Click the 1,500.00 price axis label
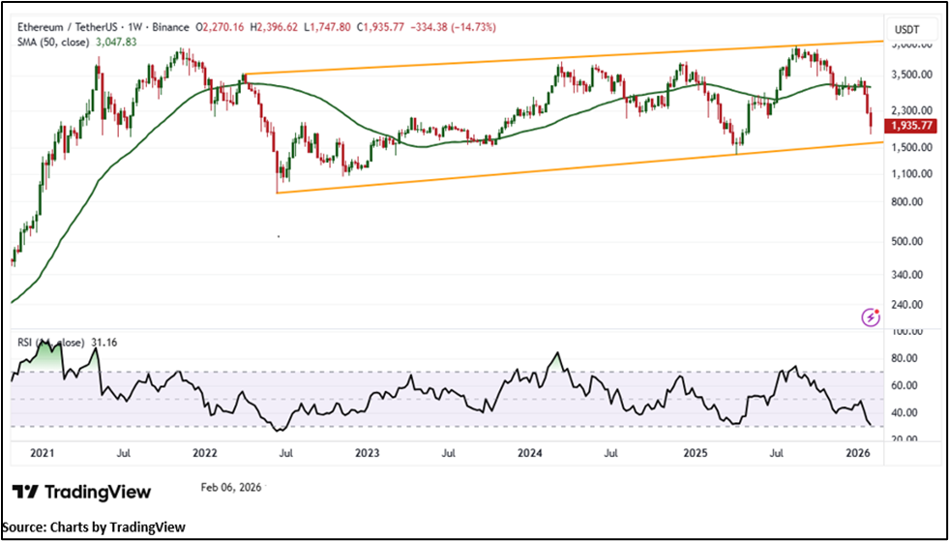 pyautogui.click(x=911, y=147)
